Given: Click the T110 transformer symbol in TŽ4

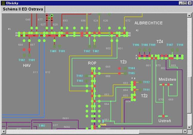Looking at the screenshot, I should point(177,49).
